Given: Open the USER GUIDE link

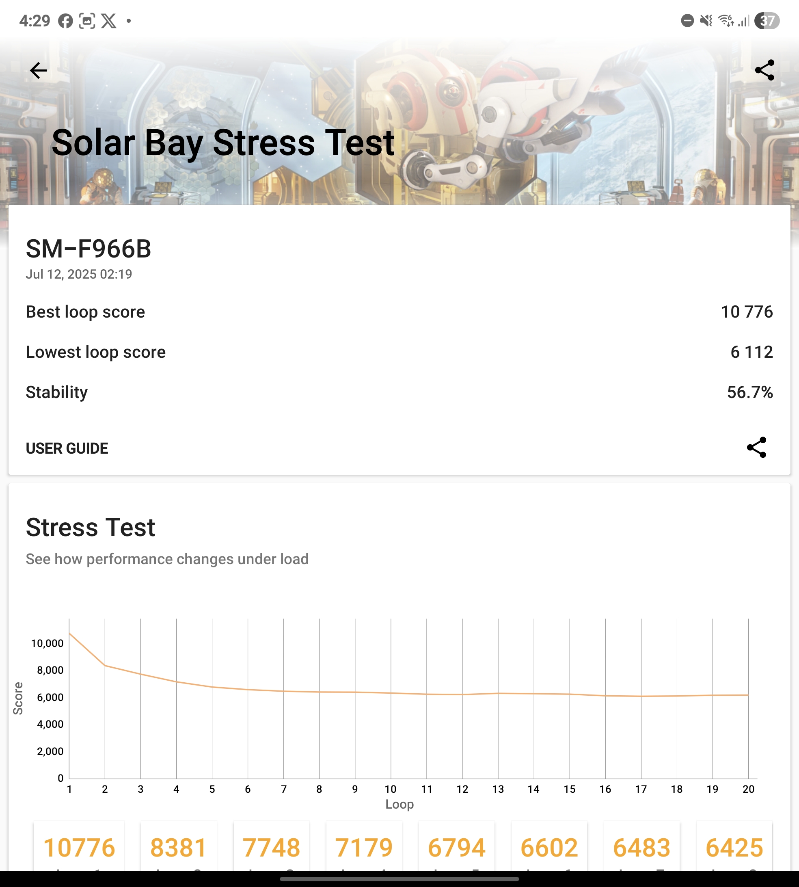Looking at the screenshot, I should [x=67, y=448].
